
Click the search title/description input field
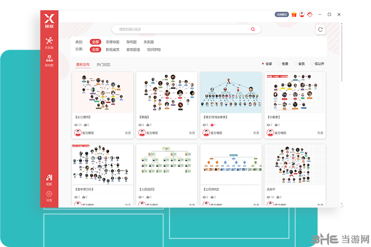tap(182, 29)
